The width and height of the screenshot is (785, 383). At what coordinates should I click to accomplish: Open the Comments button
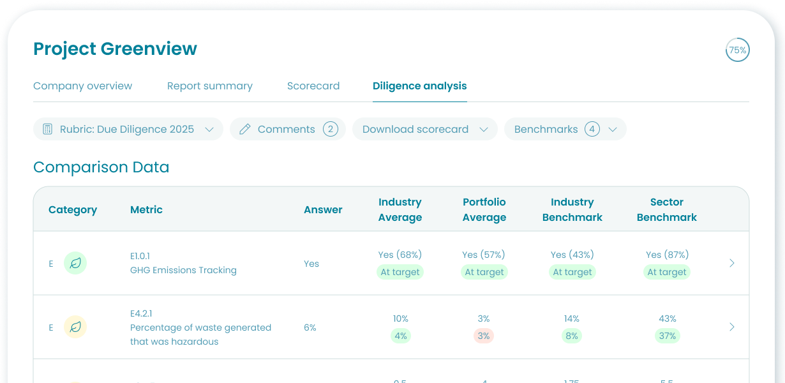[288, 129]
